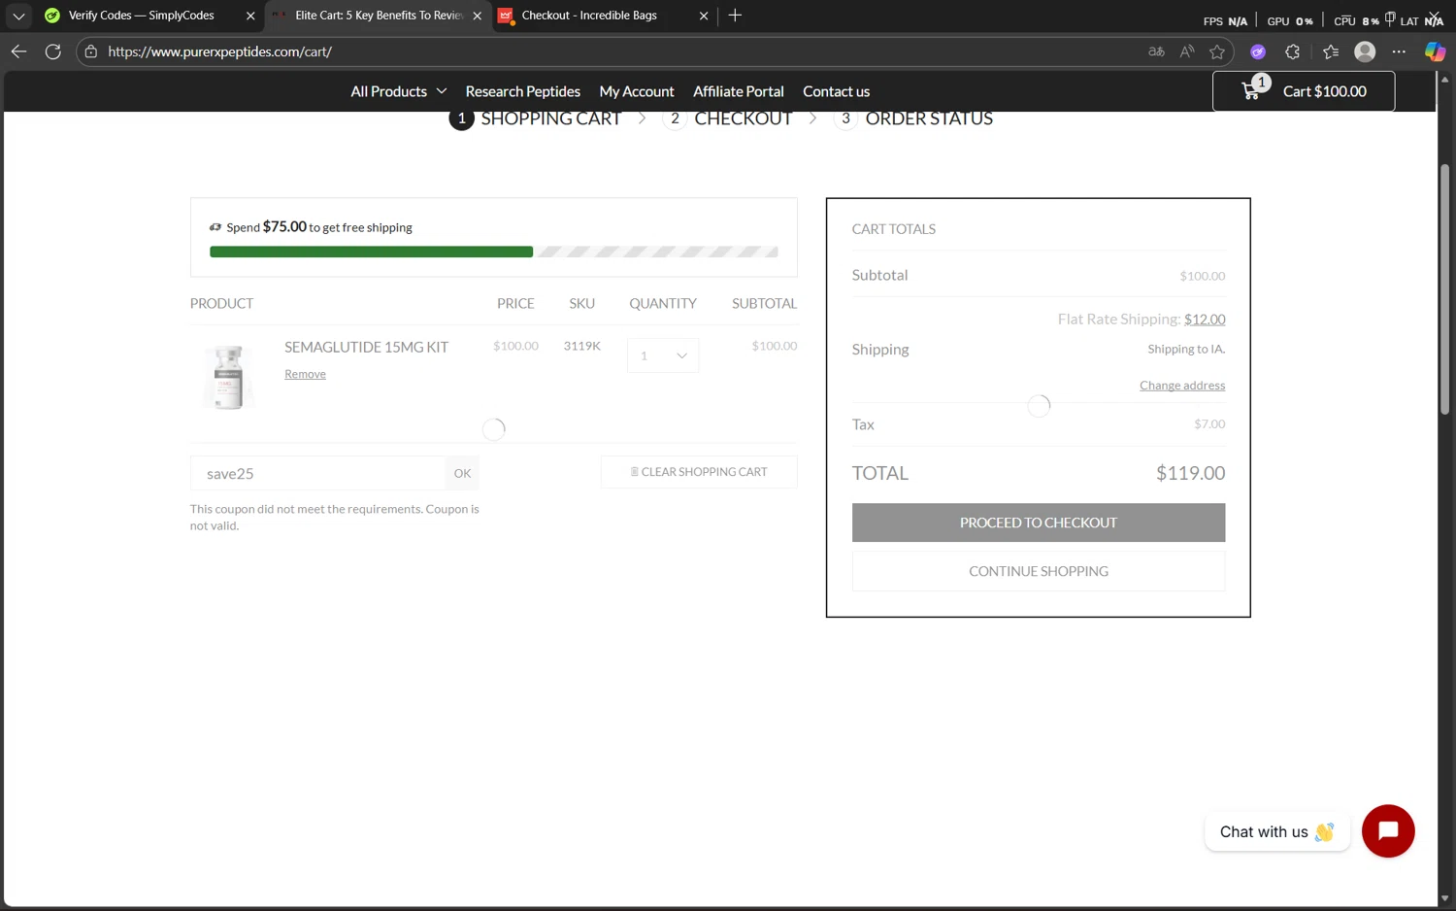Close the Checkout Incredible Bags tab
Viewport: 1456px width, 911px height.
click(x=704, y=16)
